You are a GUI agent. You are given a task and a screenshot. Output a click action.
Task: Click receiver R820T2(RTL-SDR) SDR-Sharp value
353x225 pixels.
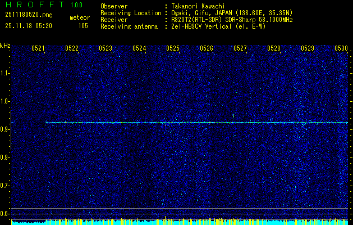coord(232,20)
